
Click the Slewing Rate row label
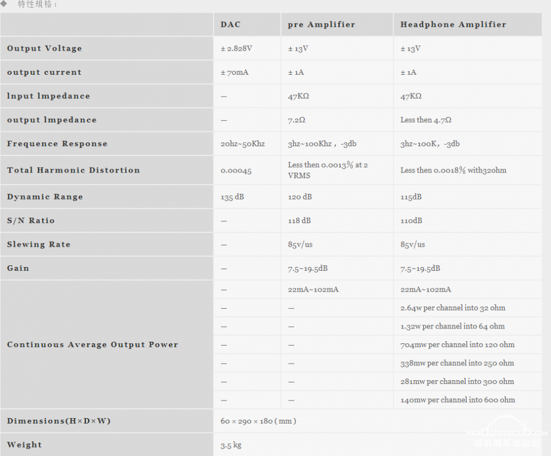106,244
